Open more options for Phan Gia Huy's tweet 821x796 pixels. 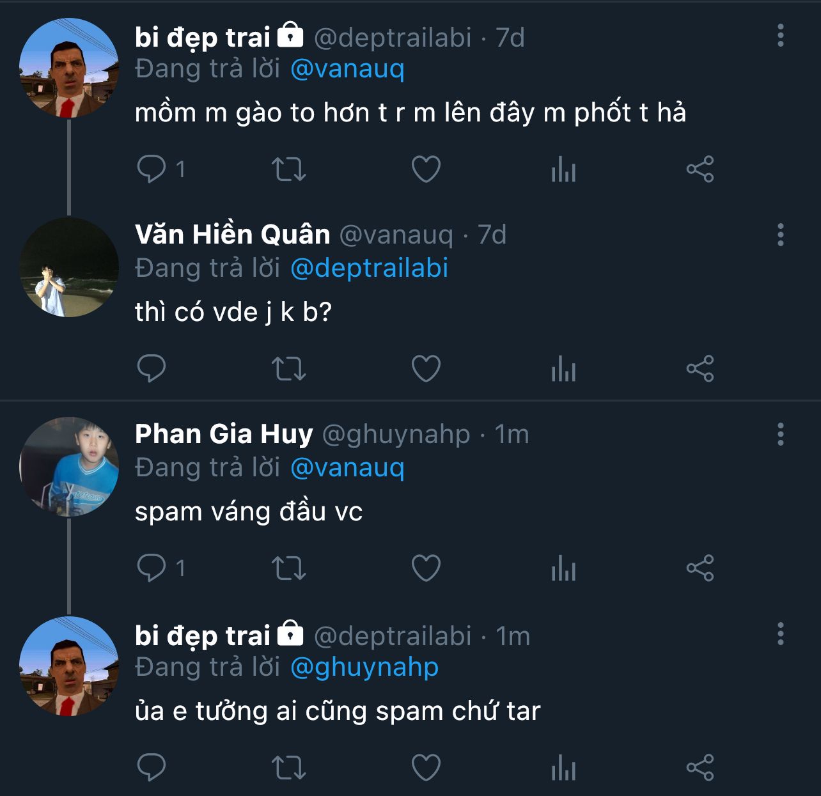coord(780,434)
